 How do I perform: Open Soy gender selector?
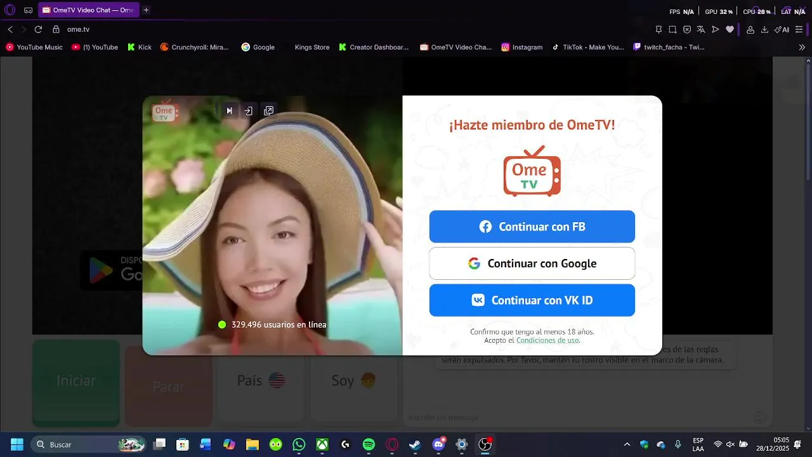[353, 381]
